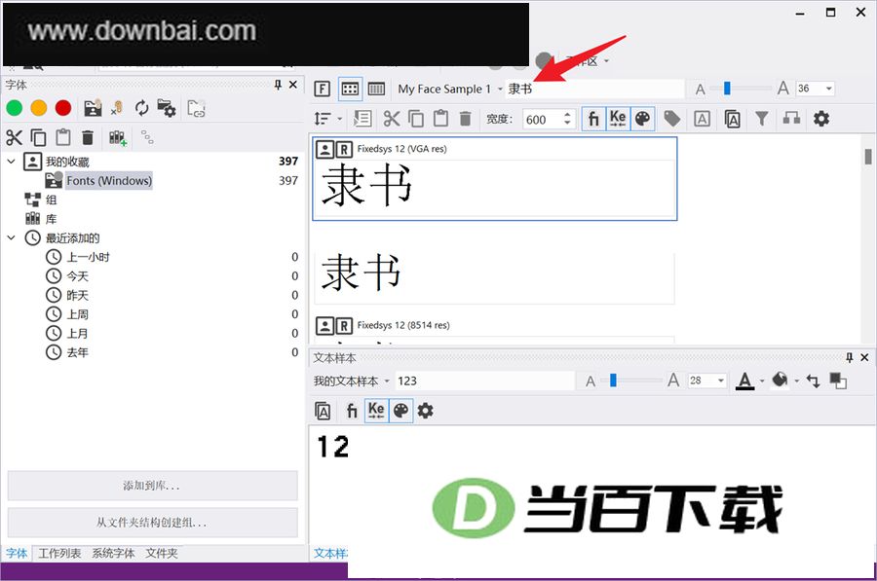Select the Fonts (Windows) tree item
This screenshot has width=877, height=581.
point(109,180)
